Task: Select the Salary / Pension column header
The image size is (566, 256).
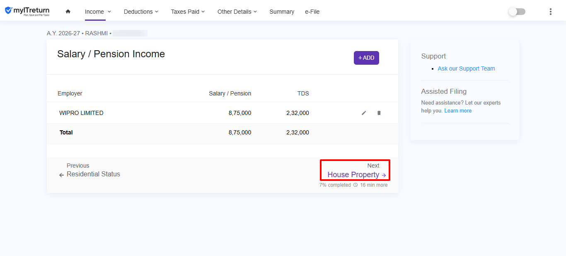Action: pyautogui.click(x=230, y=93)
